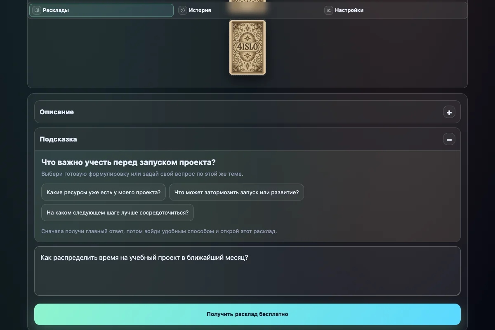Screen dimensions: 495x330
Task: Switch to the История tab
Action: 247,10
